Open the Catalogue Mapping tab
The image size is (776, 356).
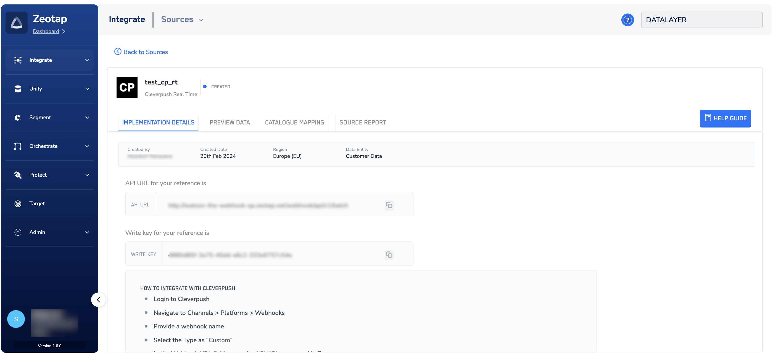coord(294,123)
